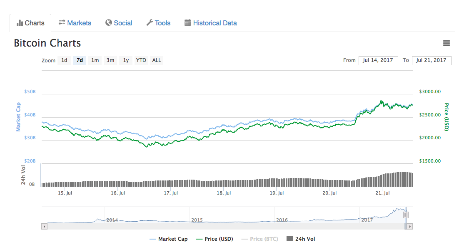Open the chart context hamburger menu
This screenshot has width=464, height=242.
coord(446,43)
